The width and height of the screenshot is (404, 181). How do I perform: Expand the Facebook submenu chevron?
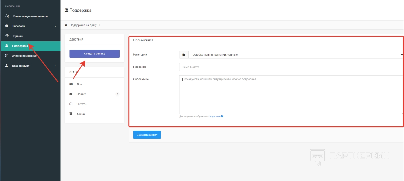coord(55,26)
